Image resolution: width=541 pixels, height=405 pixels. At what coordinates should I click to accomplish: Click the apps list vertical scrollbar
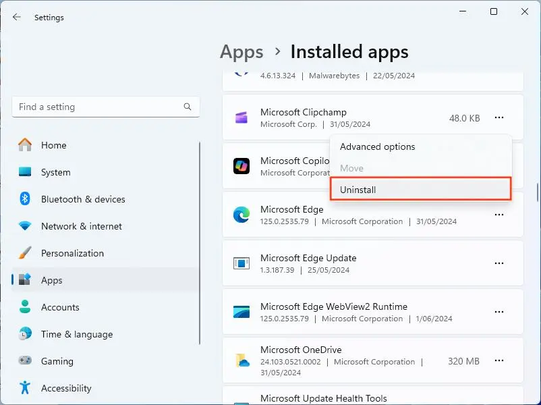pyautogui.click(x=537, y=192)
